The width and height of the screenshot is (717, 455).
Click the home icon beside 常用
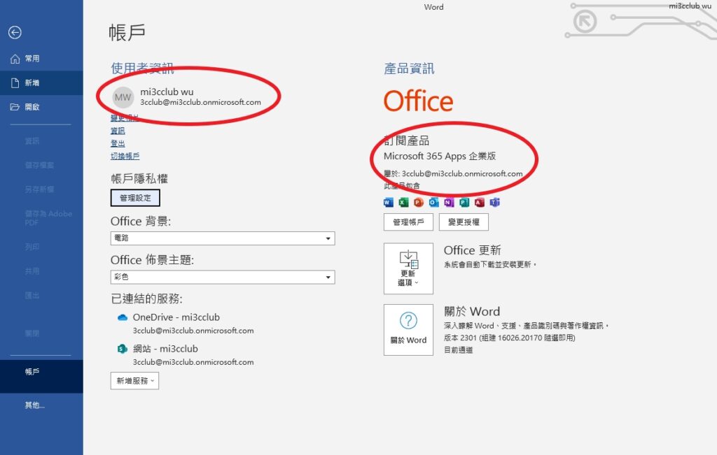[x=15, y=59]
